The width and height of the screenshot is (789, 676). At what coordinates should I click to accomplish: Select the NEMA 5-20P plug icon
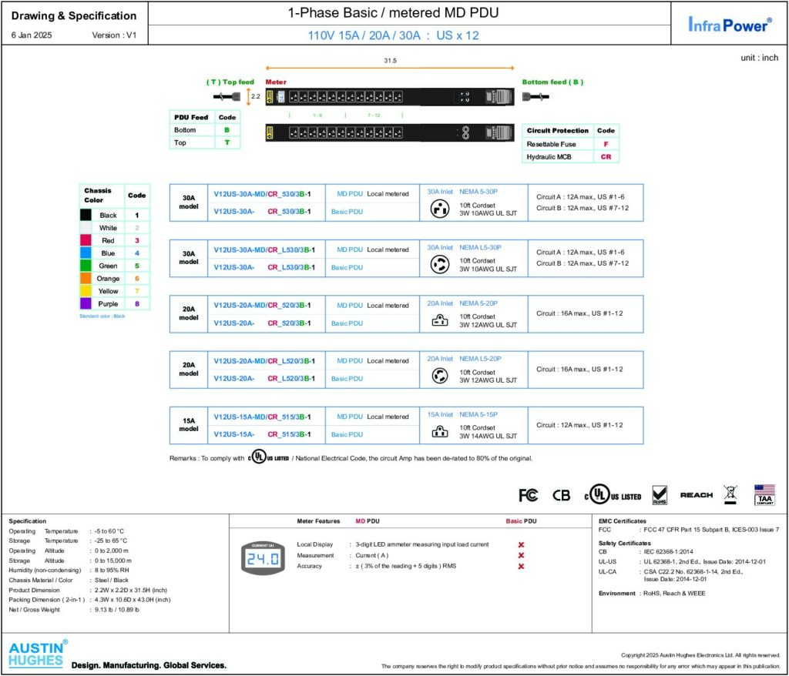click(x=440, y=320)
